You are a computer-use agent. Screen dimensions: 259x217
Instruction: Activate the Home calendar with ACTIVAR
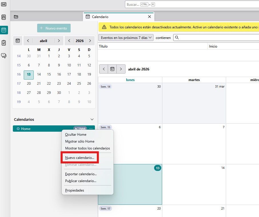(x=80, y=129)
